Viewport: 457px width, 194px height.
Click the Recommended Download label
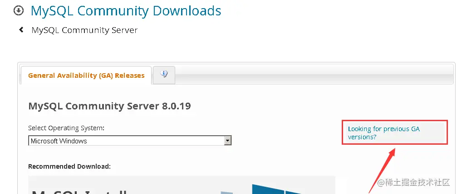point(69,166)
